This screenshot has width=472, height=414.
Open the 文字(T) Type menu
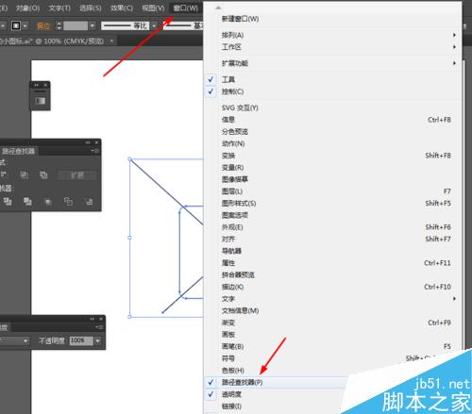pos(59,8)
